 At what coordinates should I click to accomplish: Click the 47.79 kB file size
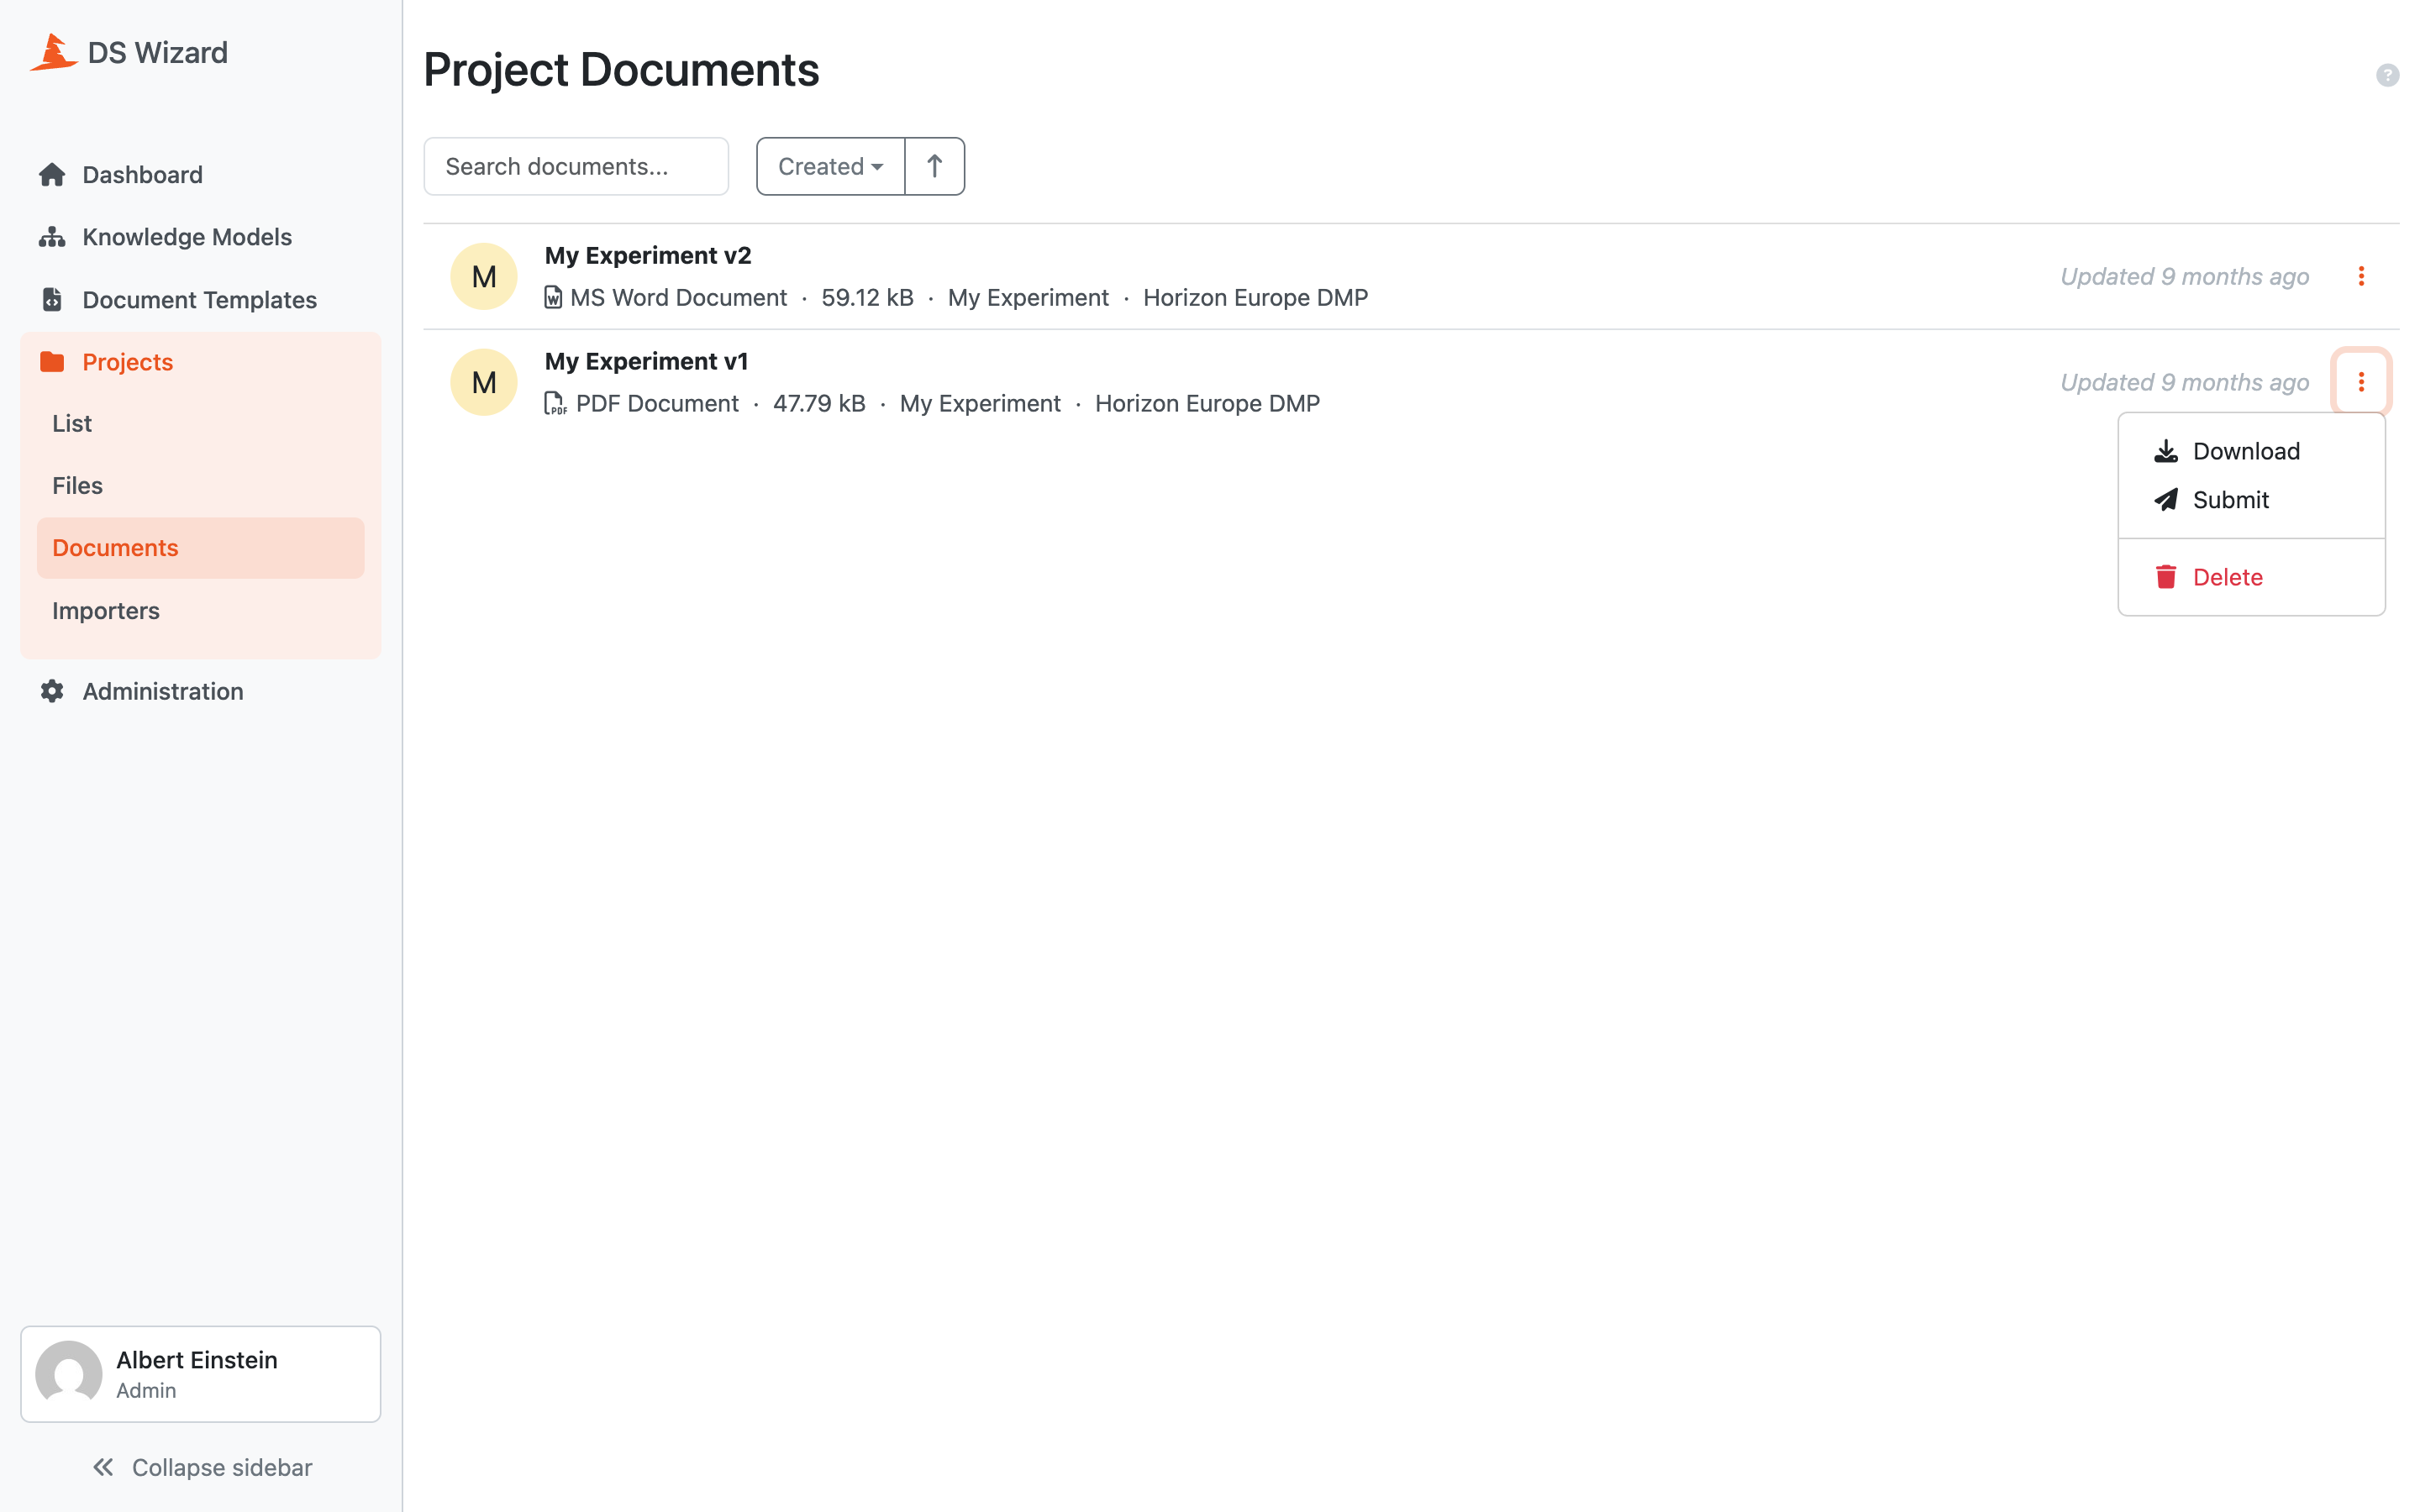click(x=819, y=403)
